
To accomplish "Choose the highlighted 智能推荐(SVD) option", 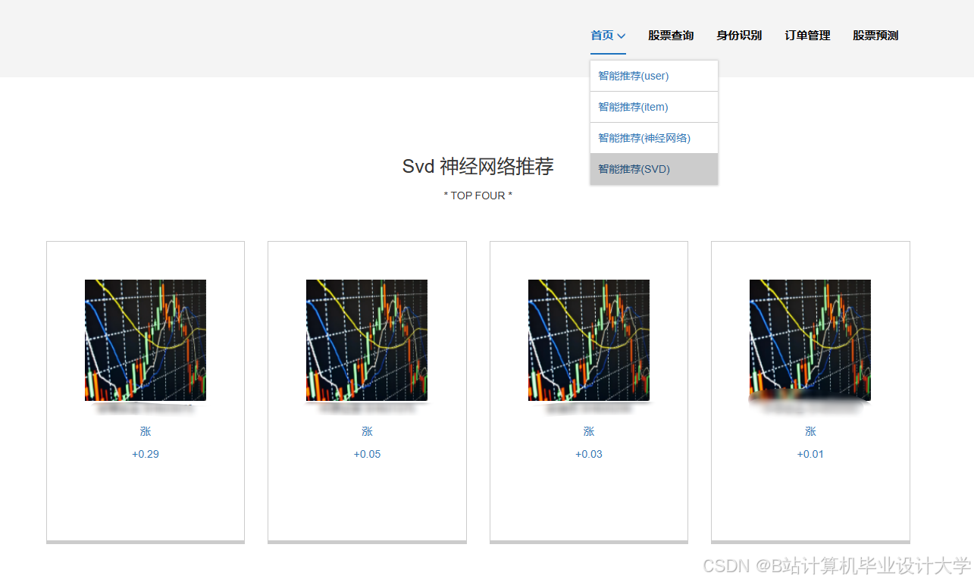I will pyautogui.click(x=633, y=168).
